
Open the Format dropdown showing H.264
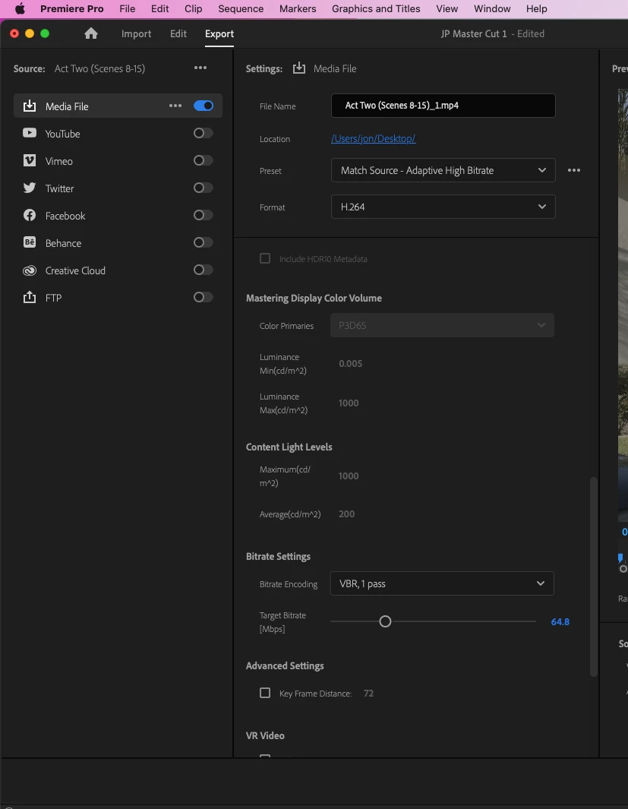coord(443,207)
